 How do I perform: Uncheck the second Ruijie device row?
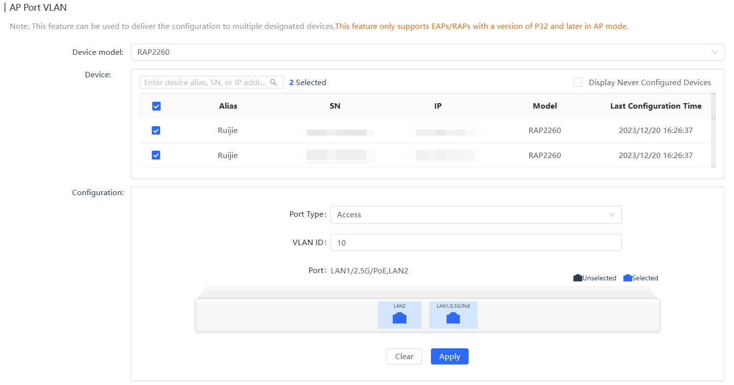[156, 155]
